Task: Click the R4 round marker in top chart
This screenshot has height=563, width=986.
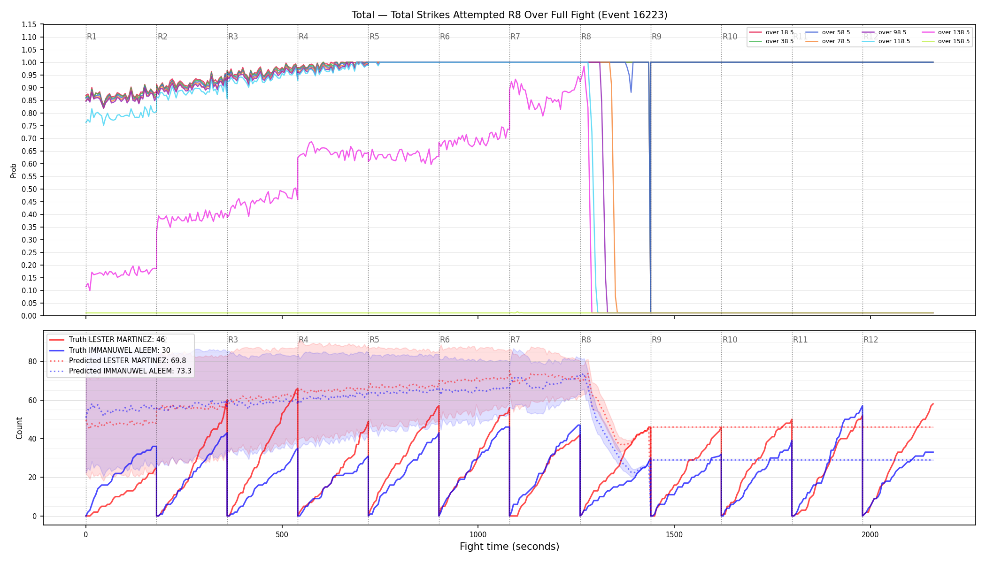Action: tap(303, 37)
